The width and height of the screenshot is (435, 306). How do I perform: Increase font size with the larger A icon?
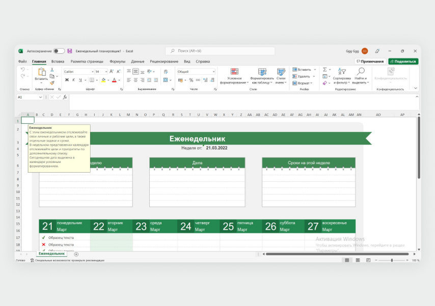(x=112, y=72)
